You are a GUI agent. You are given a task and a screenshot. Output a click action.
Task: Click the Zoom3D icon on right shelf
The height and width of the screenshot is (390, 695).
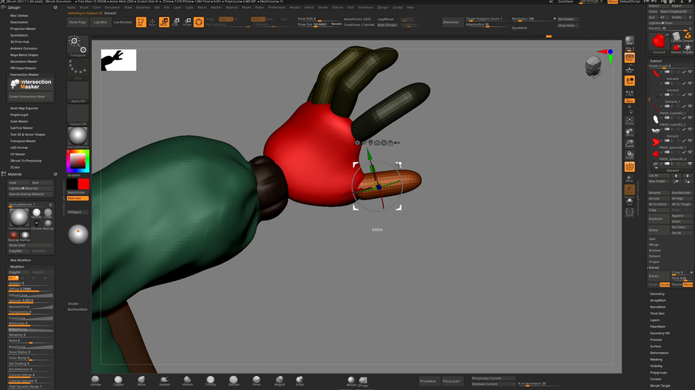point(629,144)
